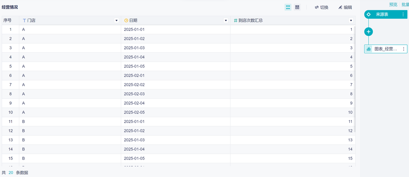Viewport: 409px width, 177px height.
Task: Open the 来源表 node three-dot menu
Action: point(403,14)
